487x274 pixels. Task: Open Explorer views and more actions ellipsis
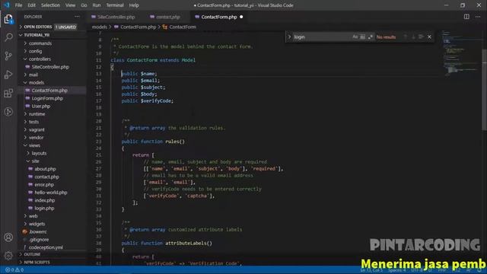pos(77,17)
